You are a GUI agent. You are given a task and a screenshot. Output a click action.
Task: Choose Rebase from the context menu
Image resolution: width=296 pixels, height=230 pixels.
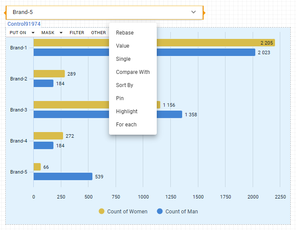[125, 33]
